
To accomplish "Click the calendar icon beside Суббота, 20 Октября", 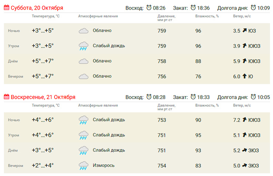I will tap(7, 8).
